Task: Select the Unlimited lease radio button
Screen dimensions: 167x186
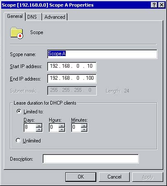Action: pyautogui.click(x=18, y=140)
